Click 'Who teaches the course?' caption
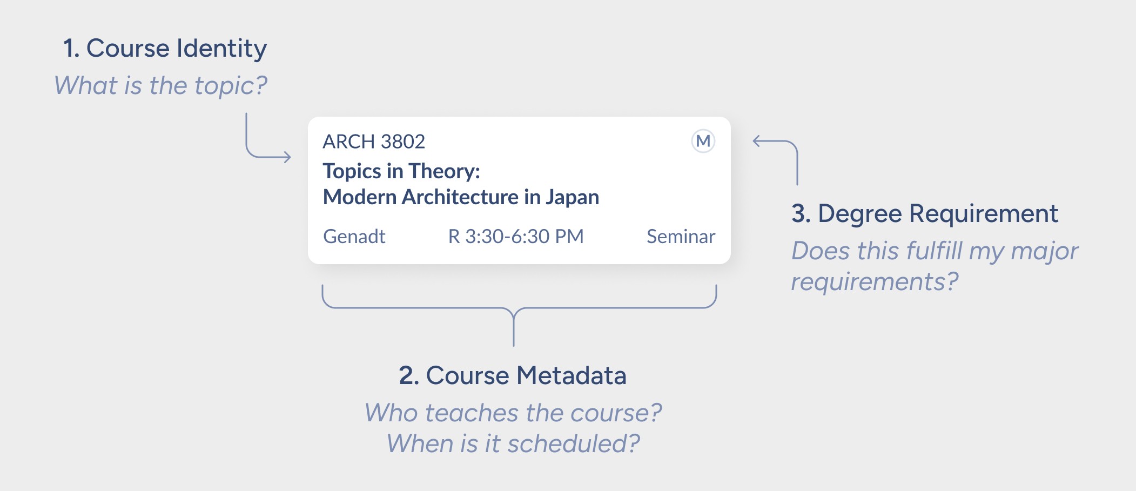 pyautogui.click(x=513, y=413)
